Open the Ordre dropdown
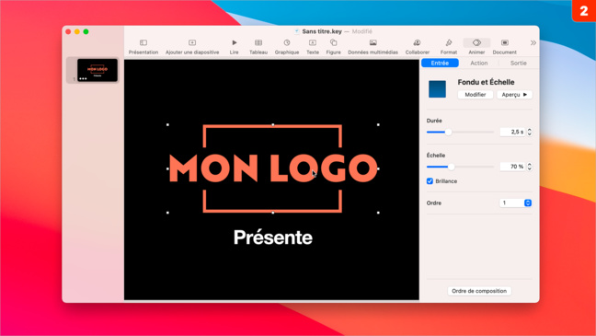Image resolution: width=596 pixels, height=336 pixels. click(515, 203)
